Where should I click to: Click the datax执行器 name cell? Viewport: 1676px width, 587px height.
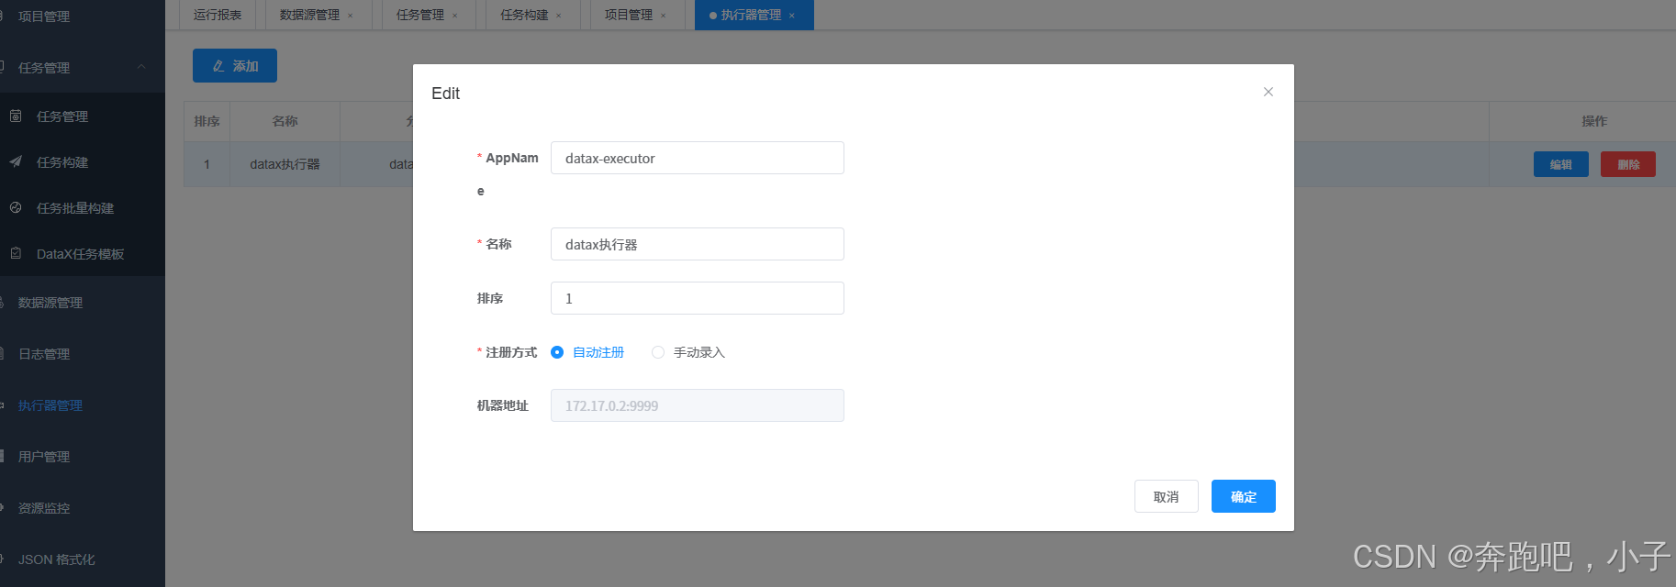[x=285, y=164]
